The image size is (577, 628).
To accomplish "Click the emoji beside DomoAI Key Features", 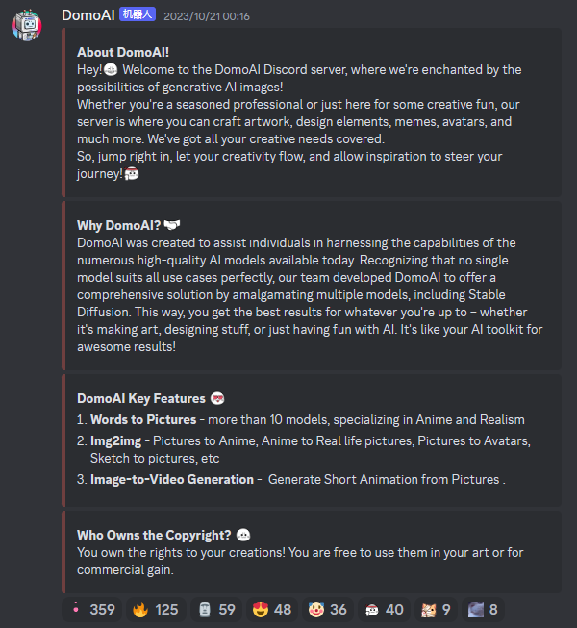I will (x=217, y=398).
